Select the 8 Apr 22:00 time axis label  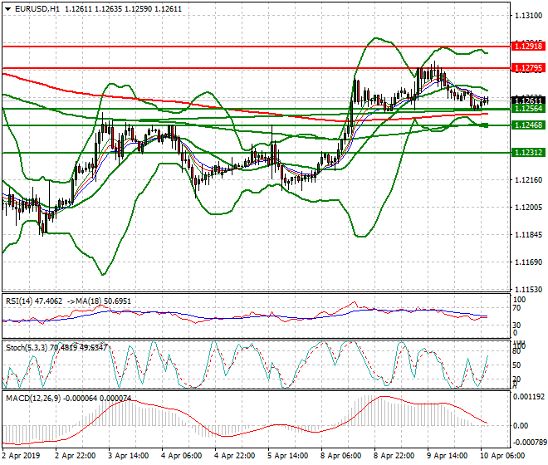pos(394,456)
